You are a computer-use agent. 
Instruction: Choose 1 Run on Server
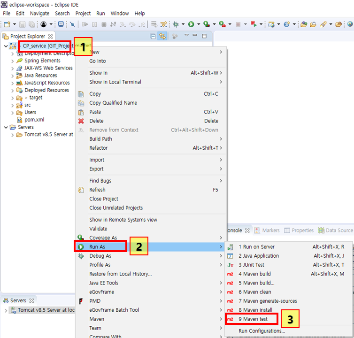point(289,247)
